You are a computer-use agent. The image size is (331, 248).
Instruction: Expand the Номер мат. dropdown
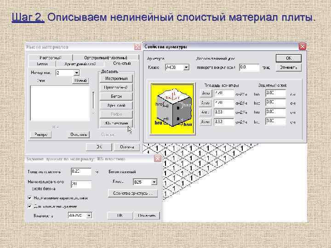coord(76,73)
